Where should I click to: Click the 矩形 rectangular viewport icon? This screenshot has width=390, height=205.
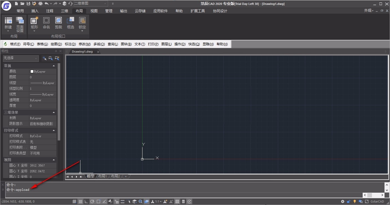click(34, 20)
